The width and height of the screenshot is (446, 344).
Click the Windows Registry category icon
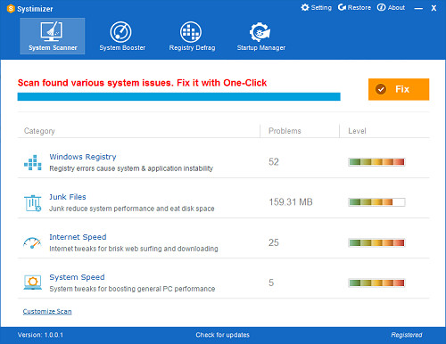[33, 162]
